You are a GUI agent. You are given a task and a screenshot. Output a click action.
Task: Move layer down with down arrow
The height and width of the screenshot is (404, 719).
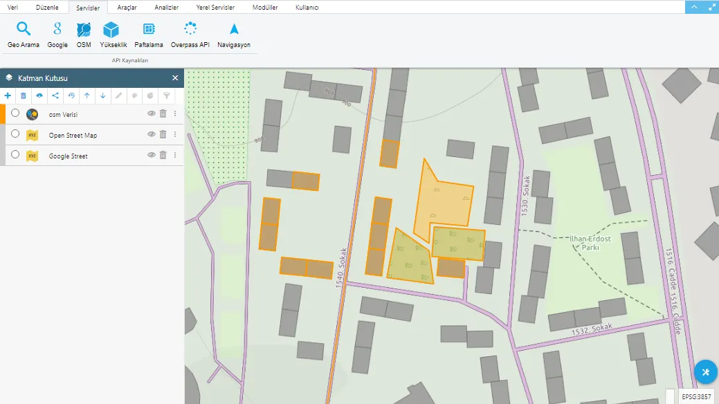pyautogui.click(x=102, y=95)
